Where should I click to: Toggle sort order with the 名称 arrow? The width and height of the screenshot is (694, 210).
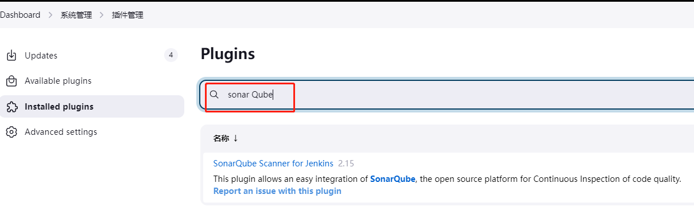click(x=235, y=138)
